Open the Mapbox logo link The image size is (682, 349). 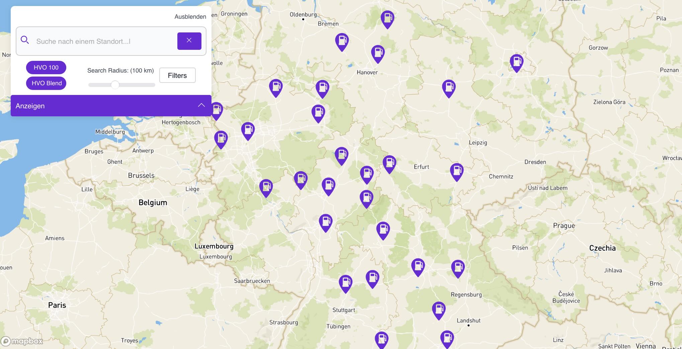(22, 341)
